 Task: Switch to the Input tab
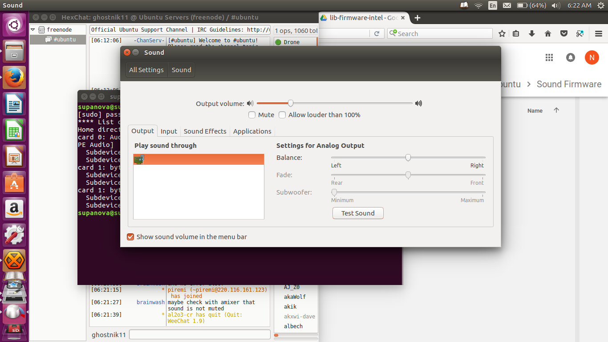[x=169, y=131]
